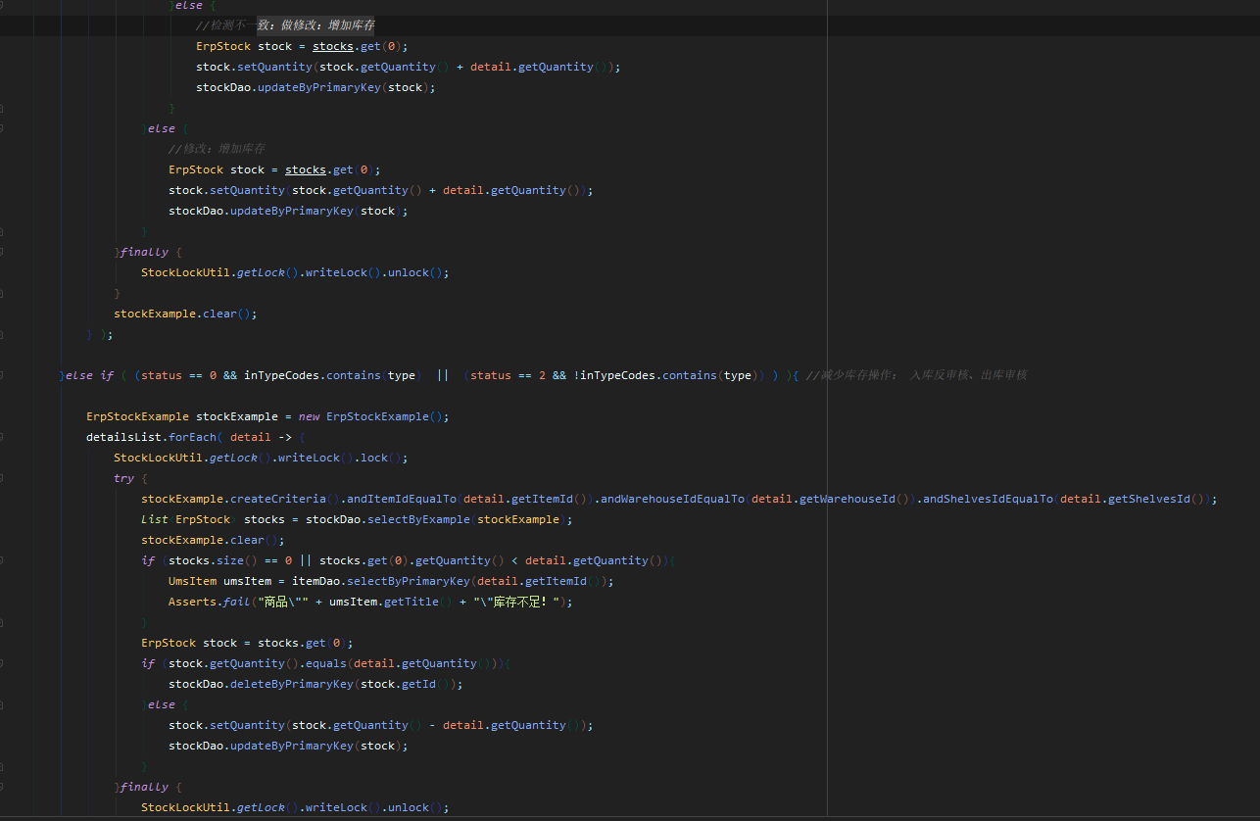The height and width of the screenshot is (821, 1260).
Task: Collapse fold marker beside detailsList.forEach line
Action: click(x=3, y=437)
